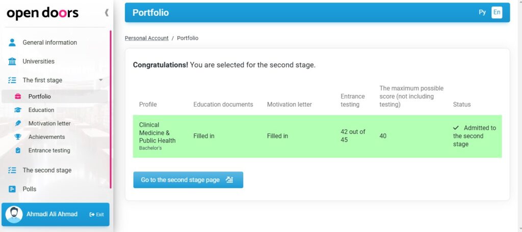This screenshot has width=522, height=232.
Task: Click the Polls icon in sidebar
Action: [x=12, y=189]
